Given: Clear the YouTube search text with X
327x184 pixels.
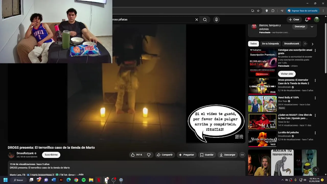Looking at the screenshot, I should pos(197,19).
